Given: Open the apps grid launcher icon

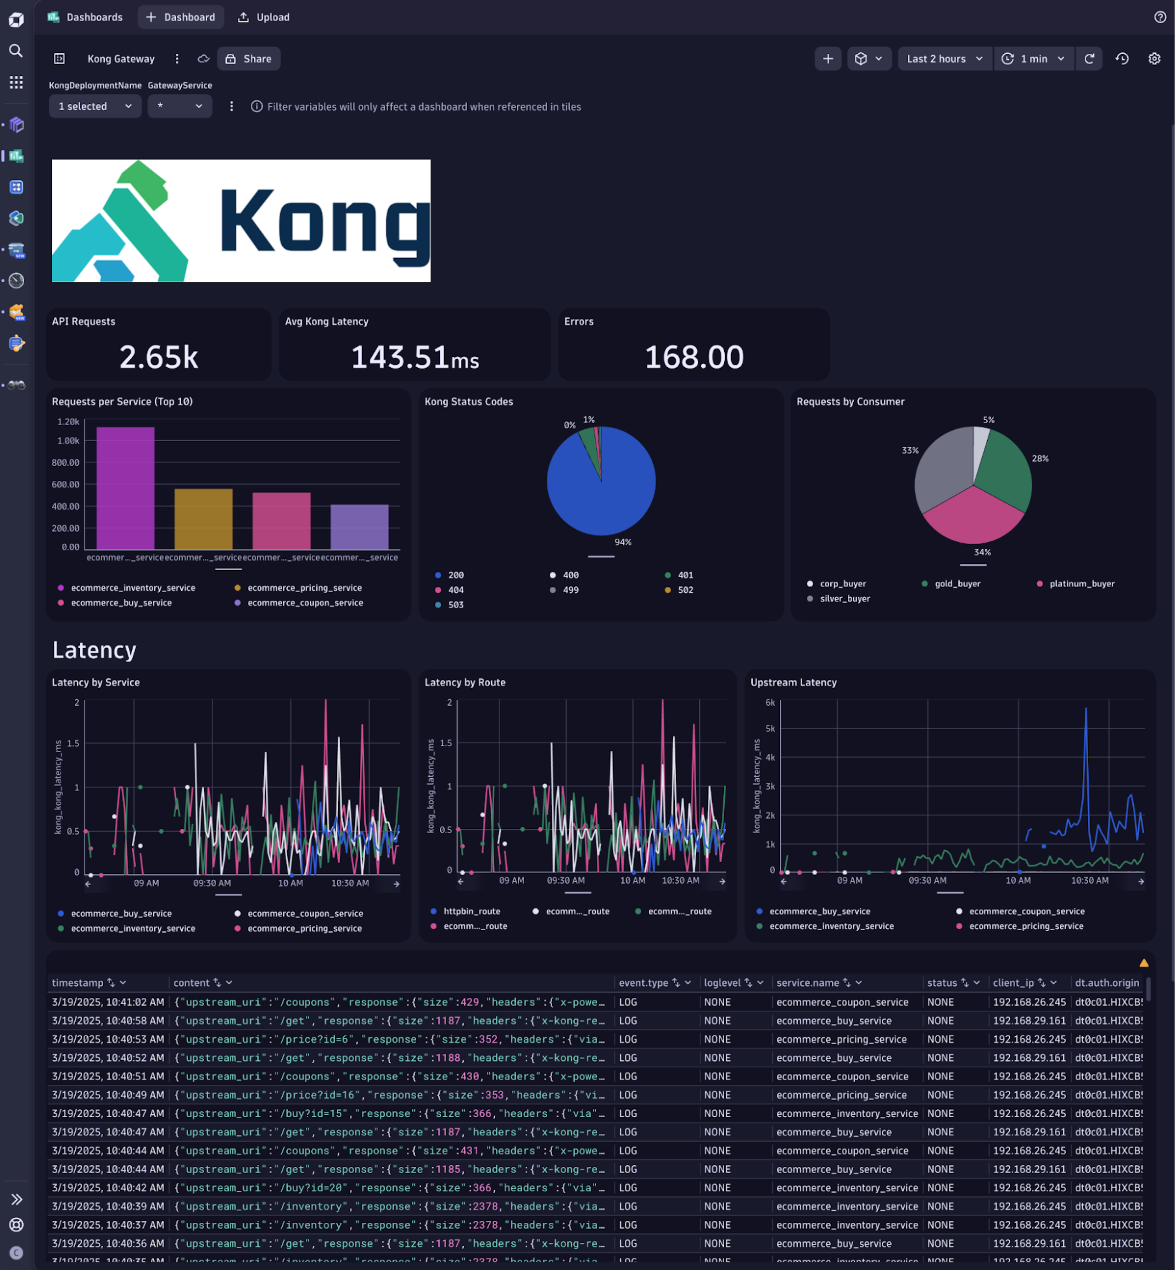Looking at the screenshot, I should point(16,82).
